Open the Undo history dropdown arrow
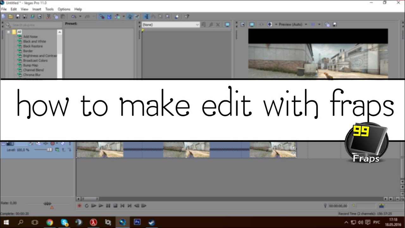Screen dimensions: 405x228 (x=80, y=16)
